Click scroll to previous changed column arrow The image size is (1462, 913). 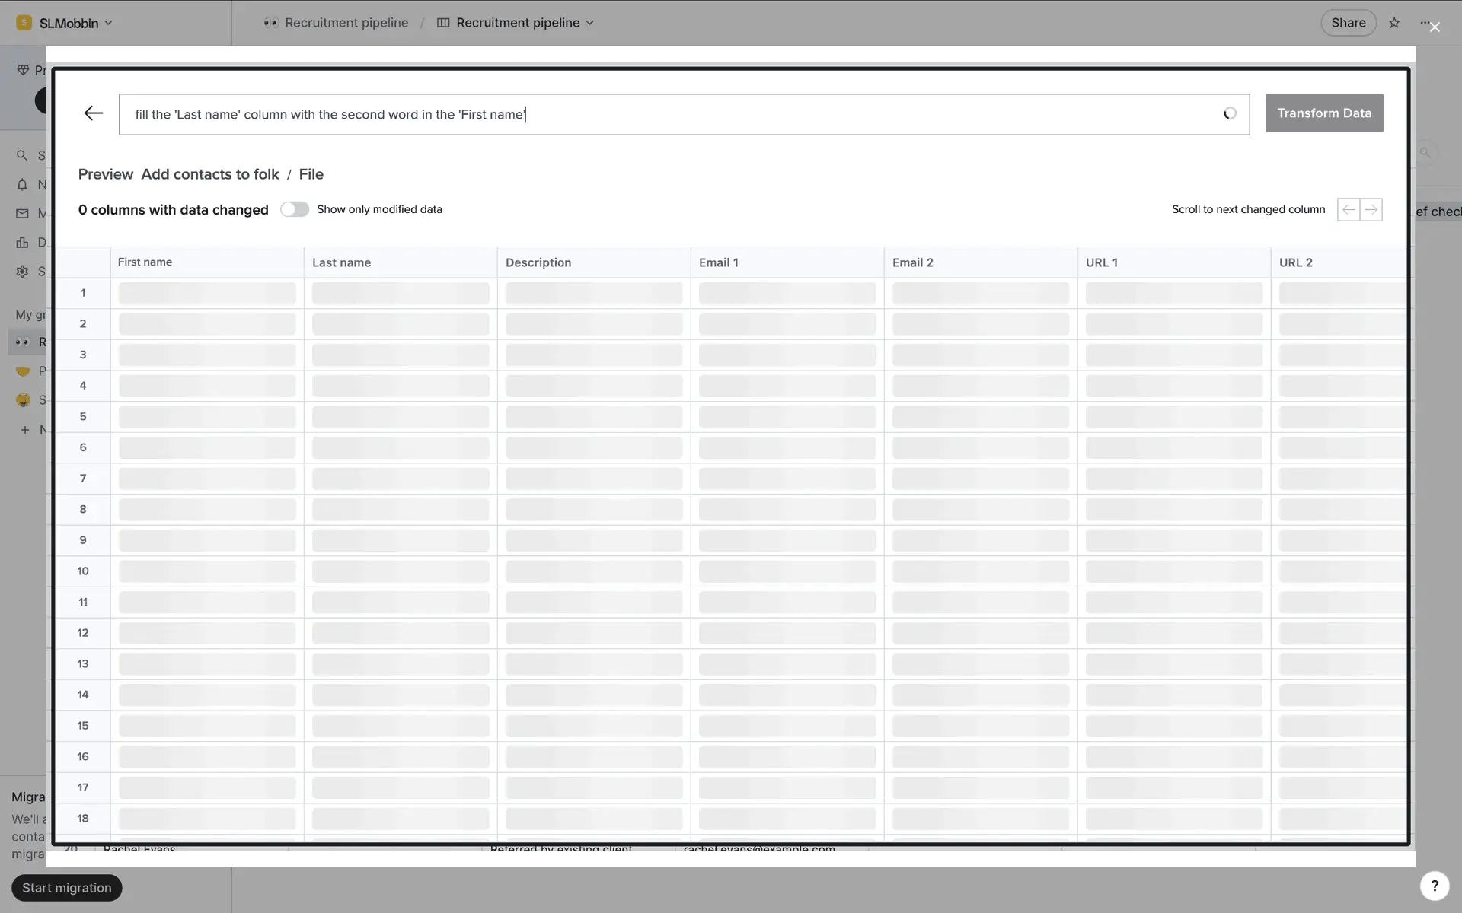[1349, 209]
